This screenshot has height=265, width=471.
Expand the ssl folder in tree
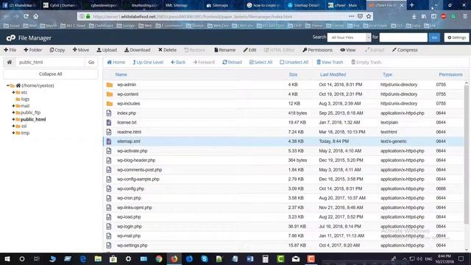[13, 126]
